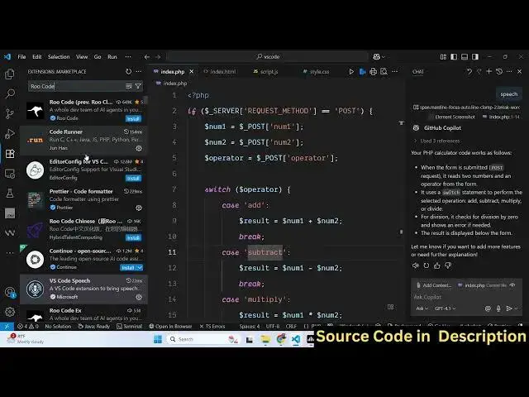Open send options dropdown arrow in chat
Screen dimensions: 529x397
[516, 309]
